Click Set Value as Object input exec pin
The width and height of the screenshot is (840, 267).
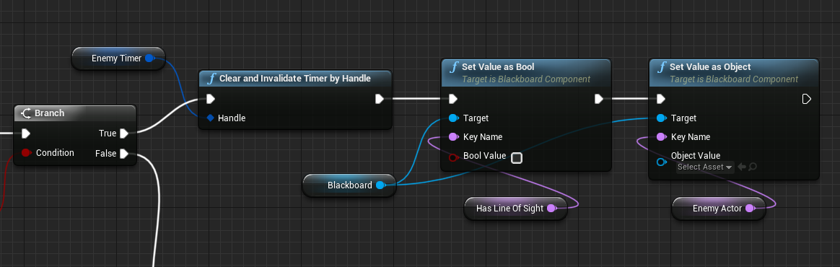click(660, 99)
